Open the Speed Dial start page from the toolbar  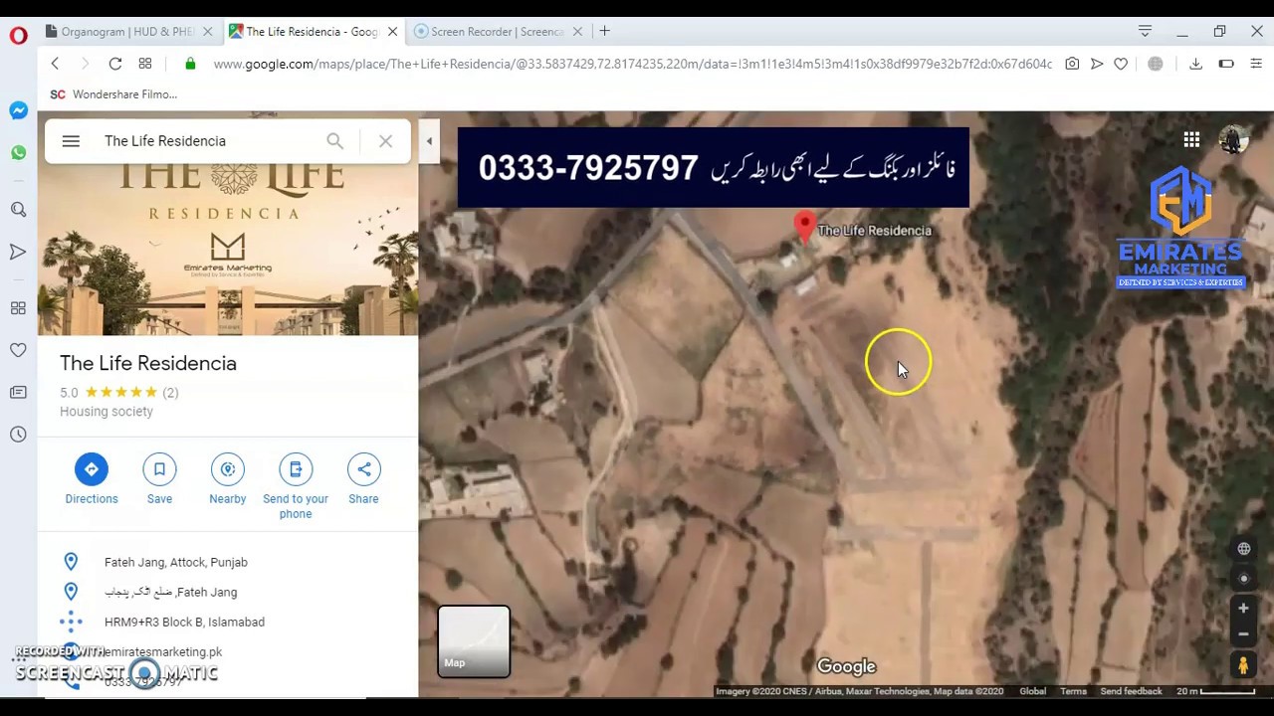click(145, 64)
